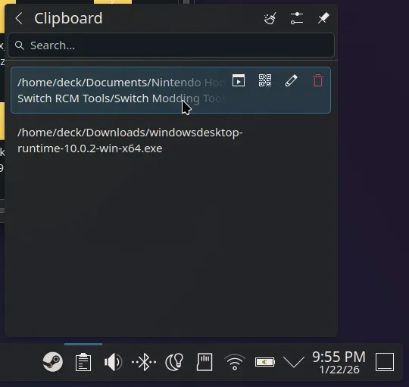Expand hidden system tray icons arrow
Screen dimensions: 409x387
point(294,362)
